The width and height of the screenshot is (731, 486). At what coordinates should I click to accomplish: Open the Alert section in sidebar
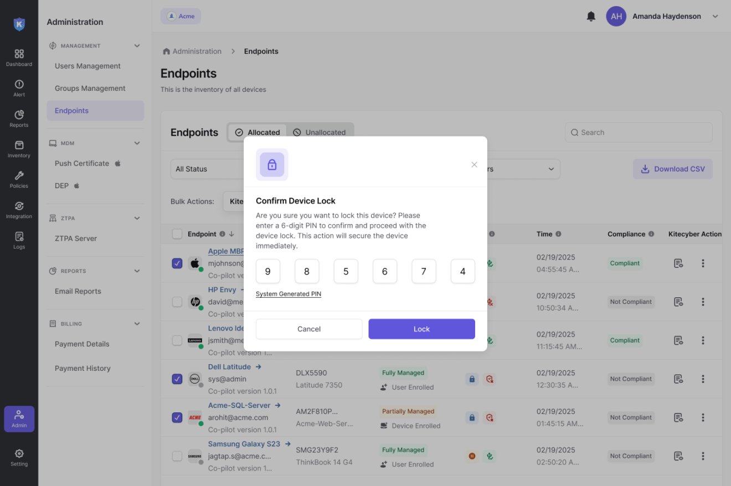tap(19, 87)
